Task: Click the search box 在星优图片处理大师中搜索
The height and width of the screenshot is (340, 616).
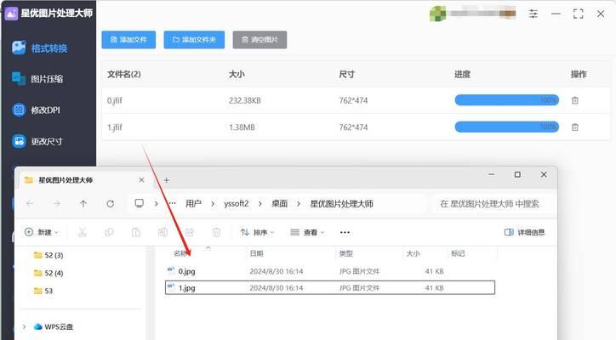Action: click(x=493, y=204)
